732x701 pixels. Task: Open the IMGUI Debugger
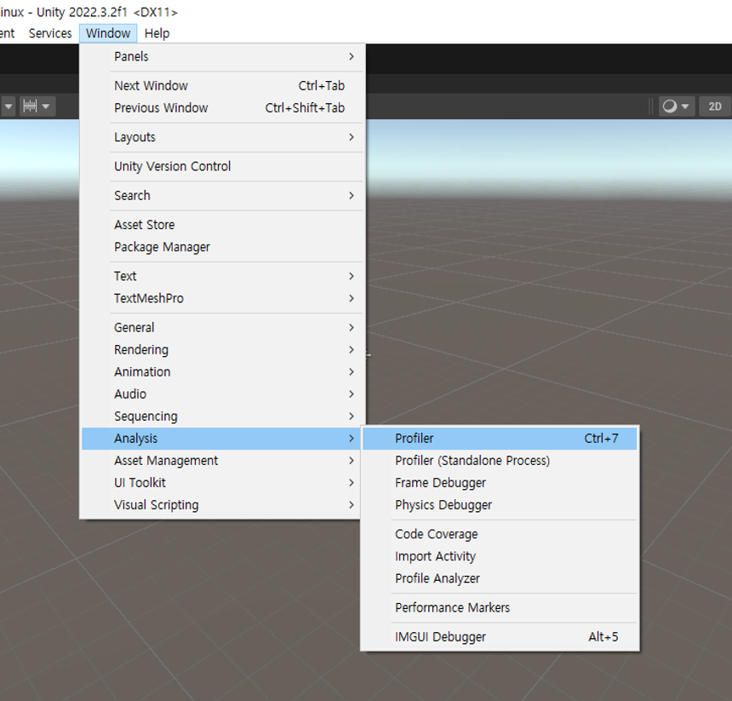500,637
